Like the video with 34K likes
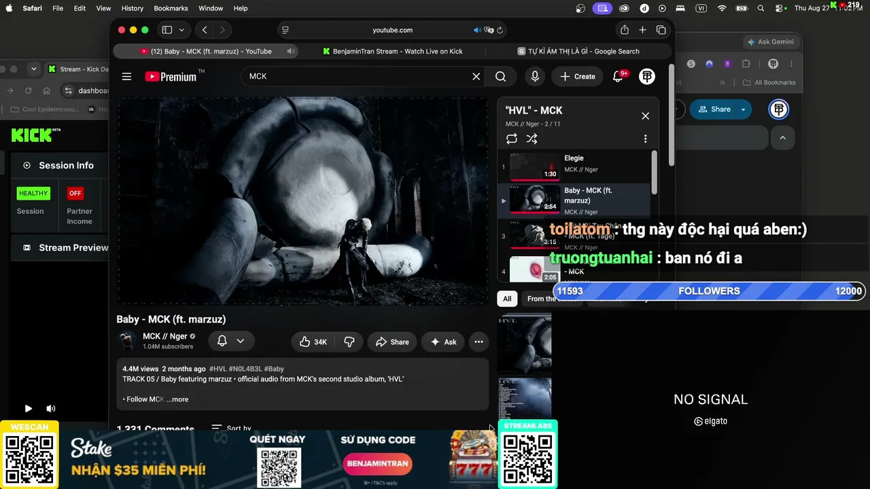The height and width of the screenshot is (489, 870). click(x=313, y=342)
